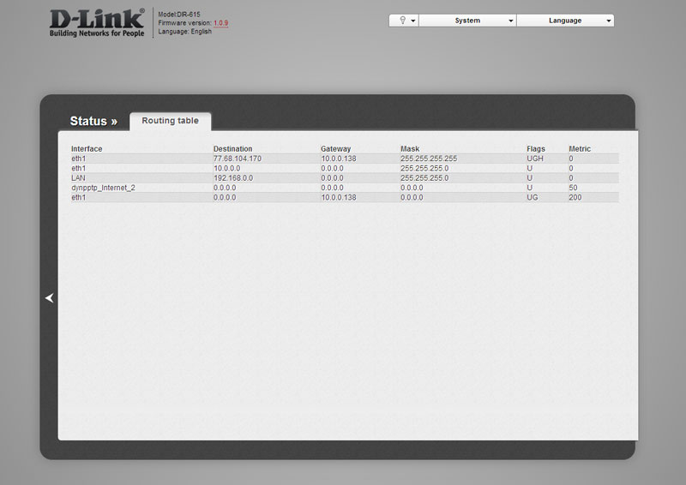Click the Interface column header
Viewport: 686px width, 485px height.
[x=87, y=149]
